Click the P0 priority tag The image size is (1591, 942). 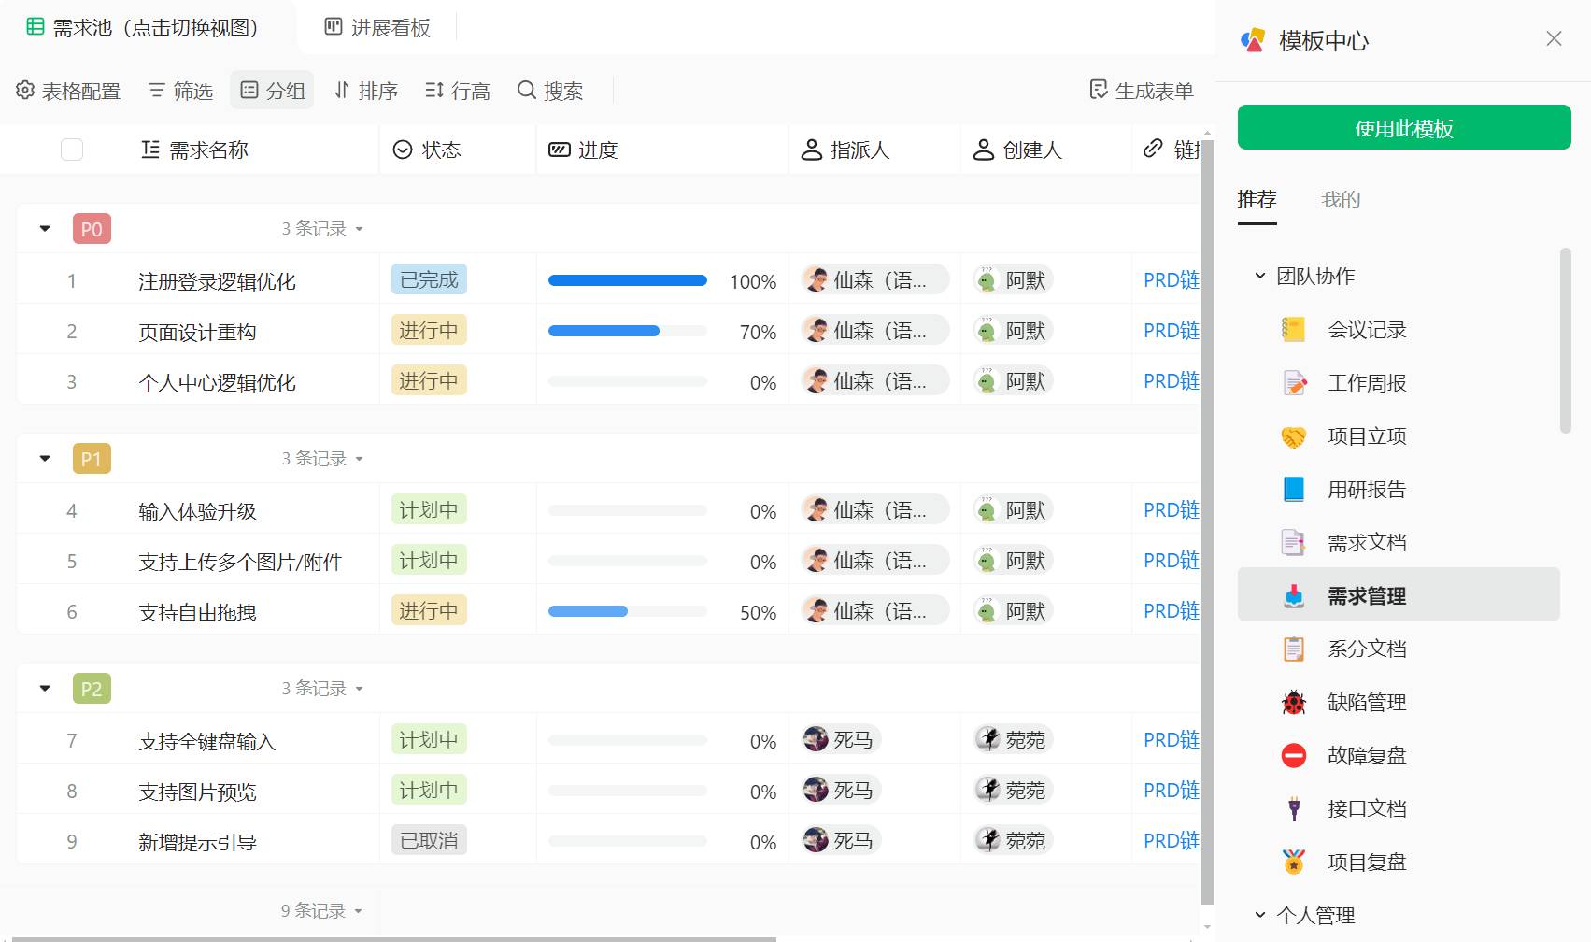(92, 229)
